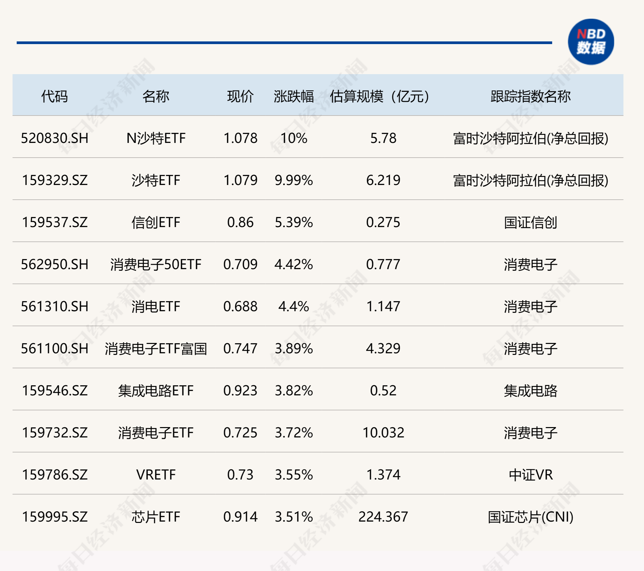Click the price 0.747
644x571 pixels.
240,349
